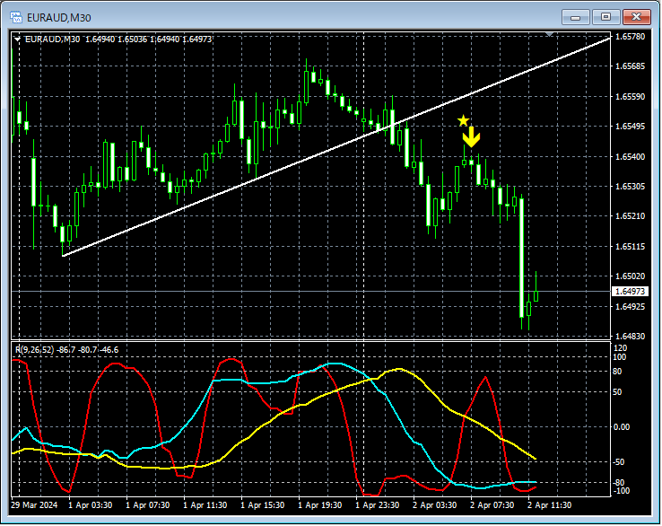Click the yellow star marker on chart
662x526 pixels.
click(x=463, y=121)
